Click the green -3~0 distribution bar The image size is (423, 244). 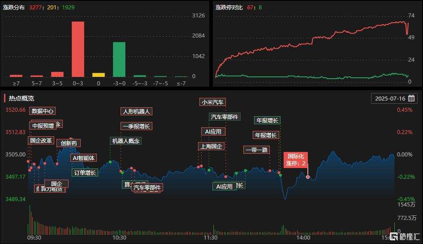[x=119, y=59]
